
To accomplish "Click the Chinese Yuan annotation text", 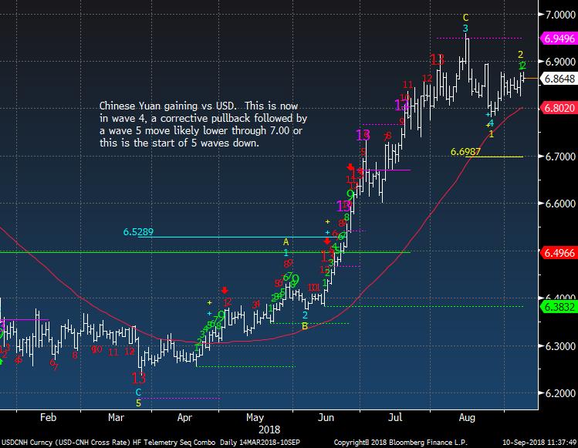I will (203, 124).
